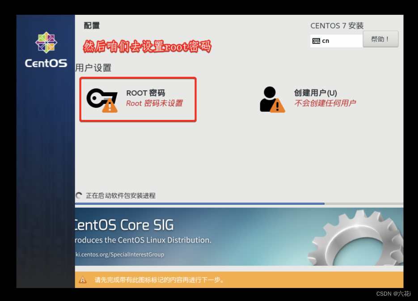Image resolution: width=418 pixels, height=301 pixels.
Task: Click the '用户设置' section heading
Action: 93,68
